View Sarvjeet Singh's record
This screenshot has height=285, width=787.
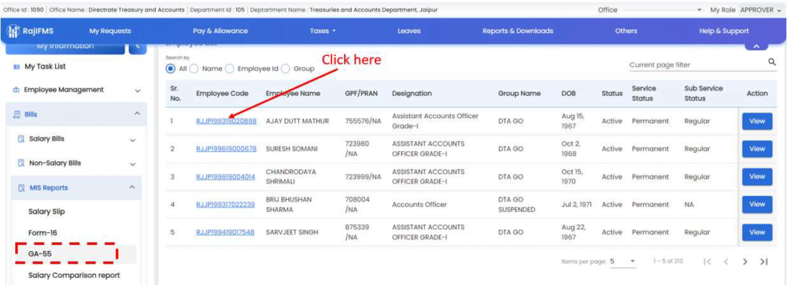click(x=757, y=232)
